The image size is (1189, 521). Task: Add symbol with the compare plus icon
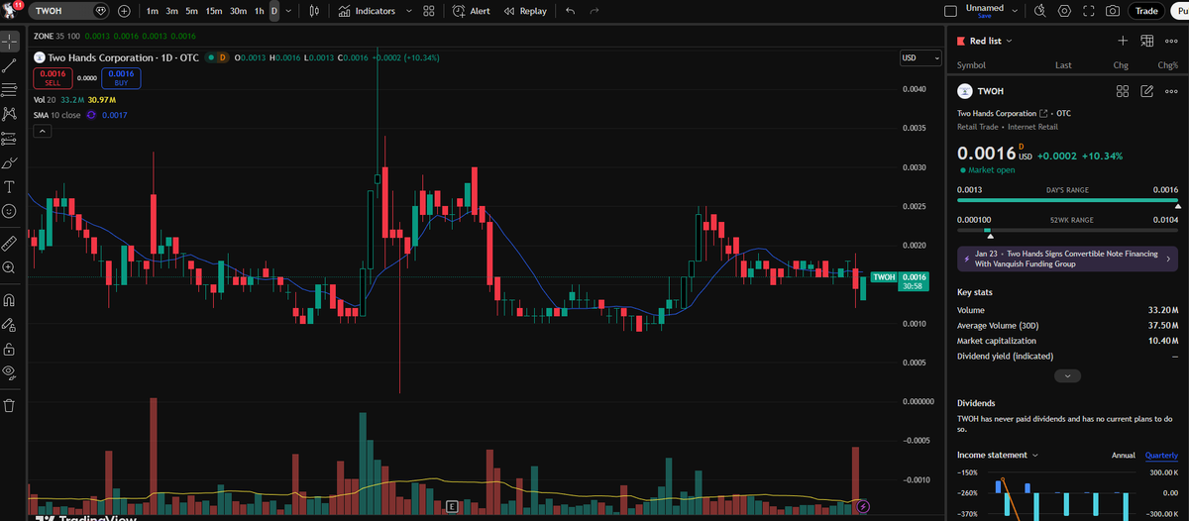(124, 11)
